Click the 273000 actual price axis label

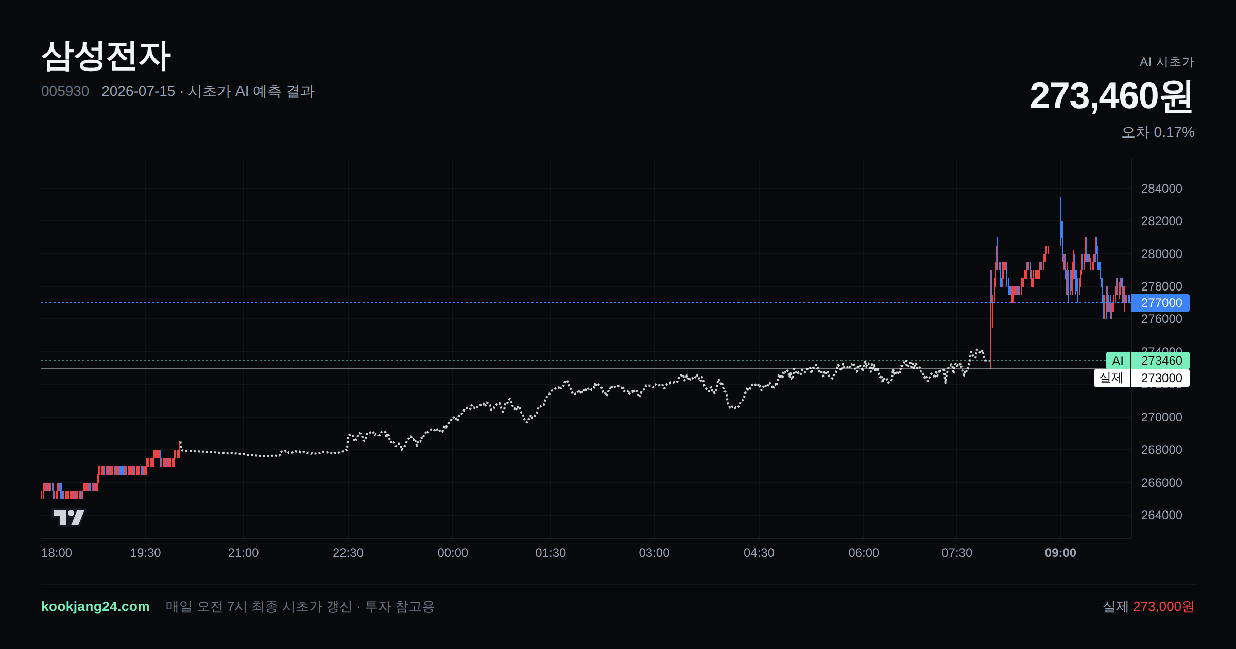click(x=1160, y=378)
